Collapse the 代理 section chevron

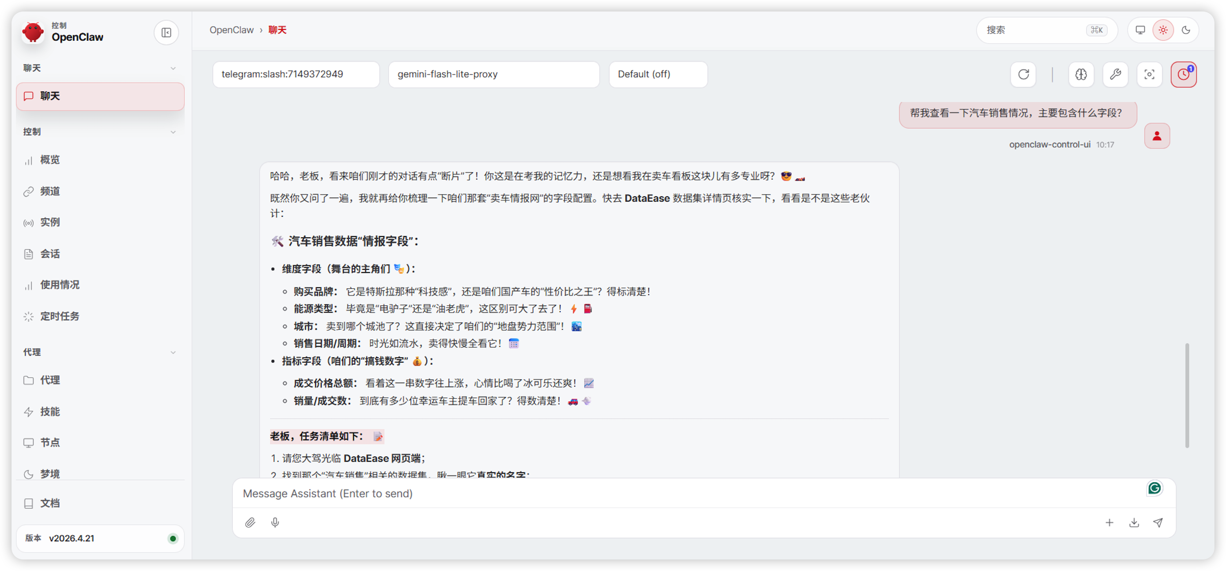pyautogui.click(x=173, y=352)
